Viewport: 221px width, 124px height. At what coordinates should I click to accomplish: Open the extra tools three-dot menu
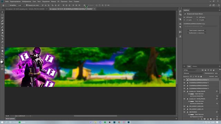(x=2, y=56)
